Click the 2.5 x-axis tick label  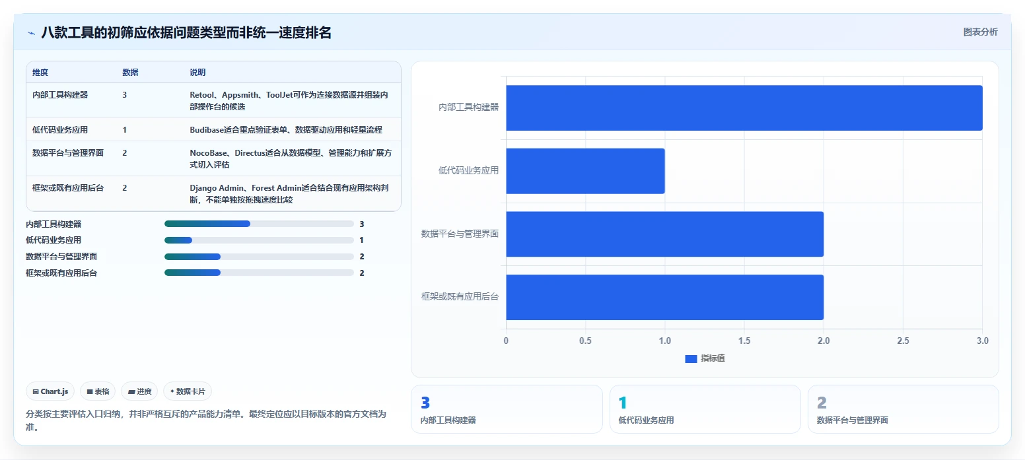click(x=903, y=341)
